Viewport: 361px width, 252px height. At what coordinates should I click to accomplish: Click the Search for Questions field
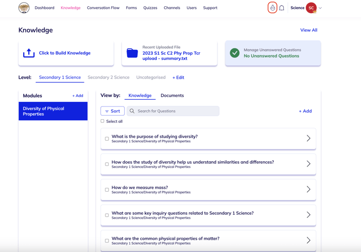[x=173, y=111]
